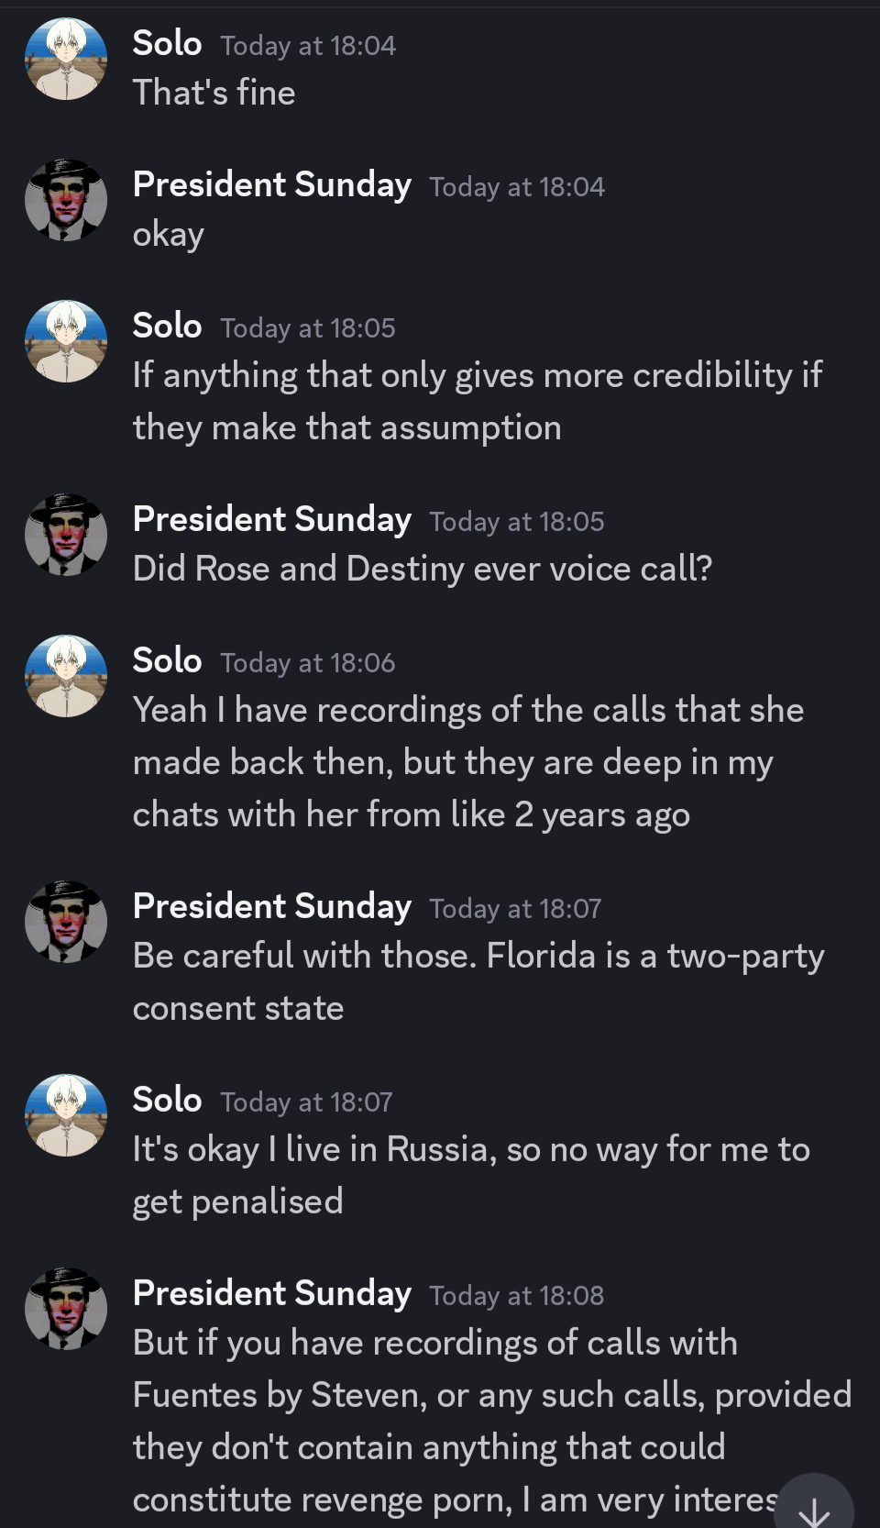Tap the President Sunday name above "okay"
This screenshot has width=880, height=1528.
[x=272, y=184]
